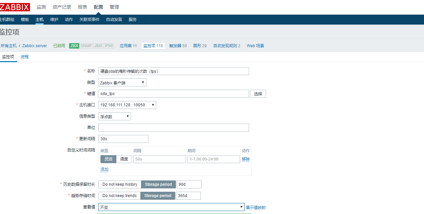Open Web 场景 link
The height and width of the screenshot is (214, 424).
click(255, 46)
